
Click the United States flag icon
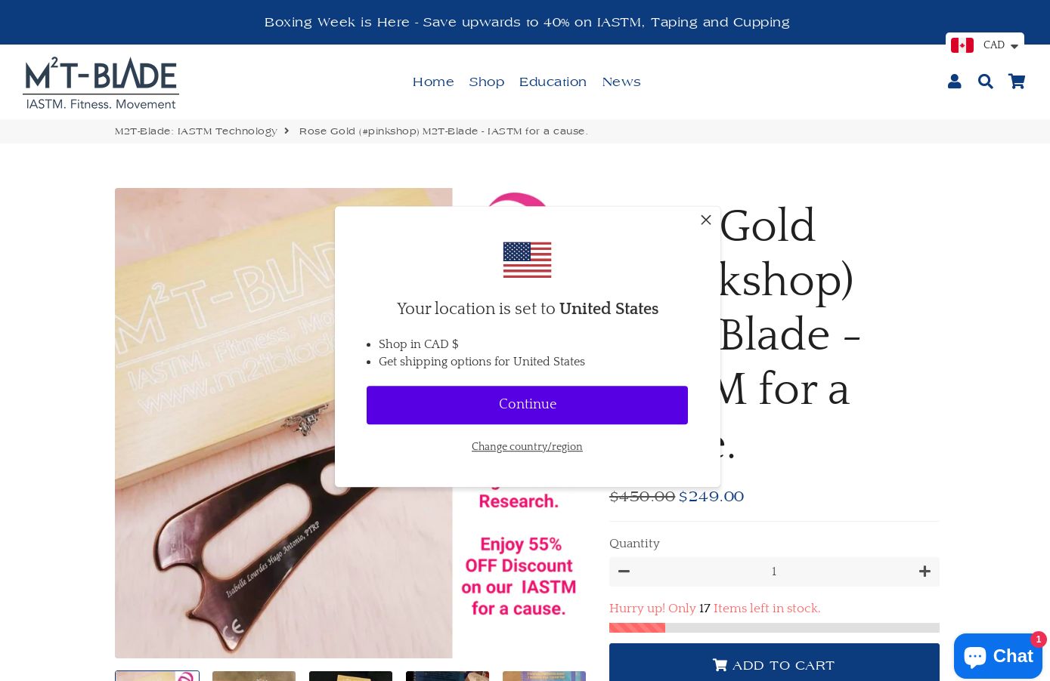[x=527, y=260]
